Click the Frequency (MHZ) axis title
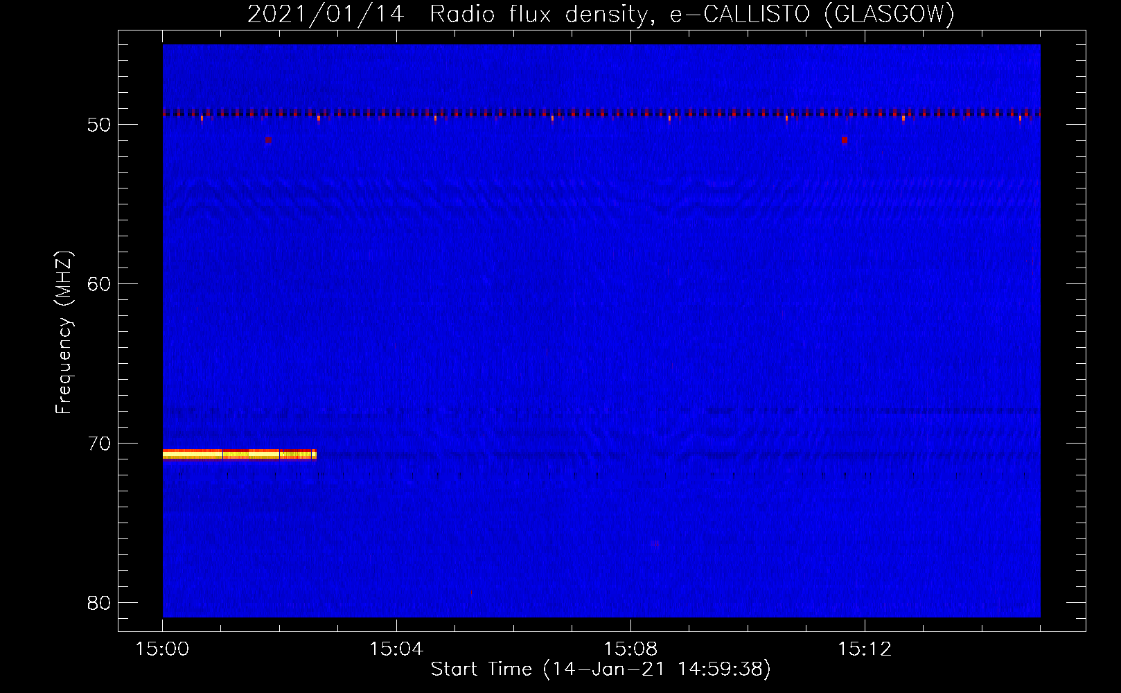Screen dimensions: 1121x693 click(x=64, y=332)
